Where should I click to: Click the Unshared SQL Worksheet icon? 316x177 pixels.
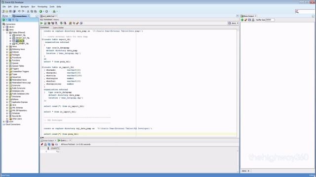click(70, 23)
